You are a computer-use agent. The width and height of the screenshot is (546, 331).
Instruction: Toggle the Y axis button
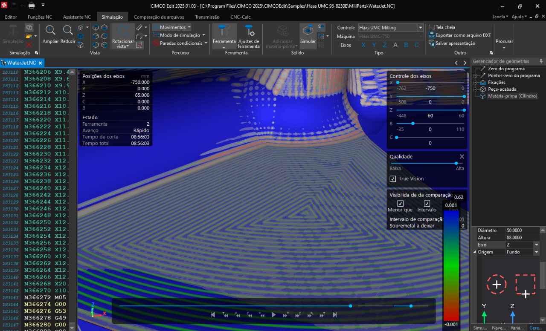374,45
